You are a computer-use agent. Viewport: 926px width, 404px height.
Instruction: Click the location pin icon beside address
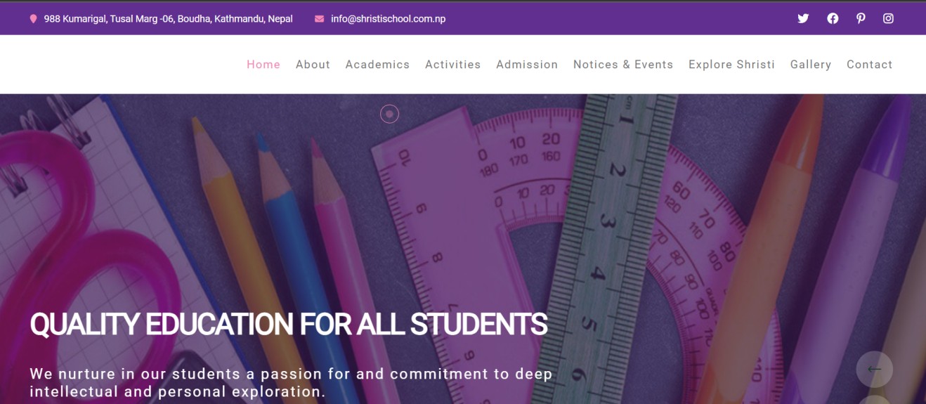click(33, 19)
